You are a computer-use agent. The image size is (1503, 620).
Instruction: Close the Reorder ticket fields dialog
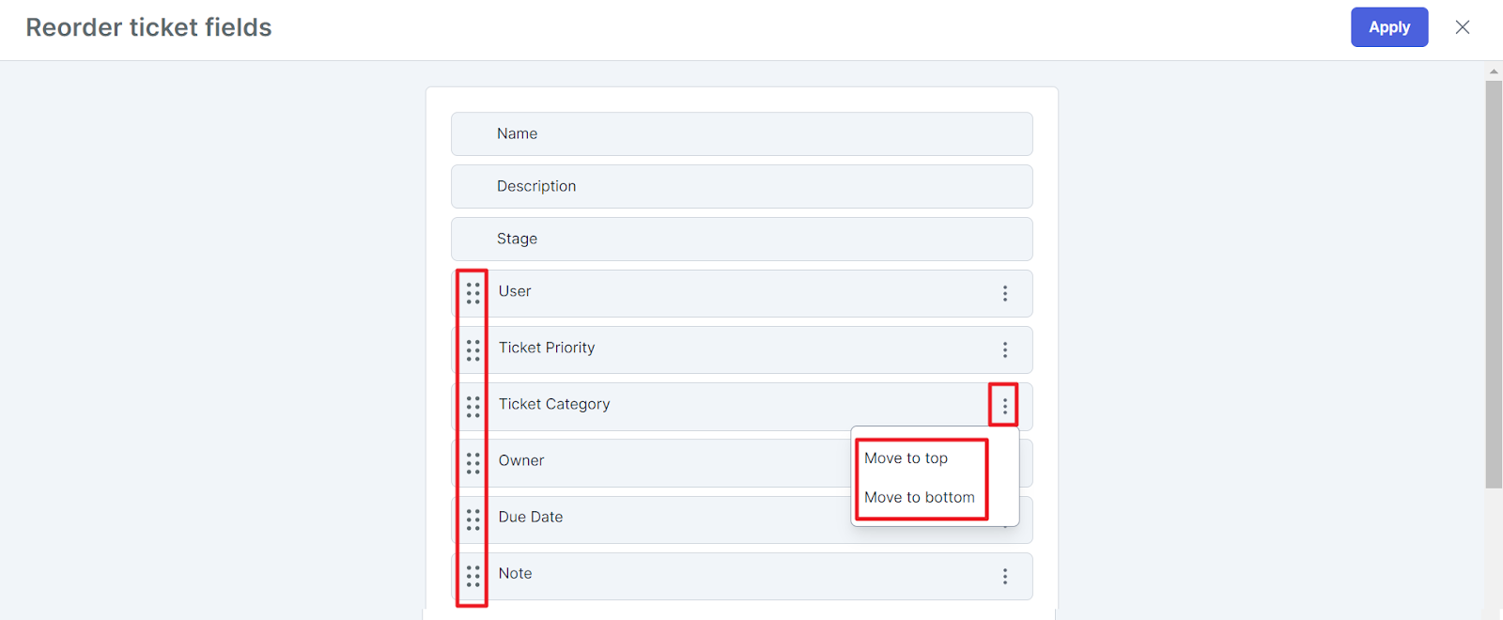[x=1463, y=27]
